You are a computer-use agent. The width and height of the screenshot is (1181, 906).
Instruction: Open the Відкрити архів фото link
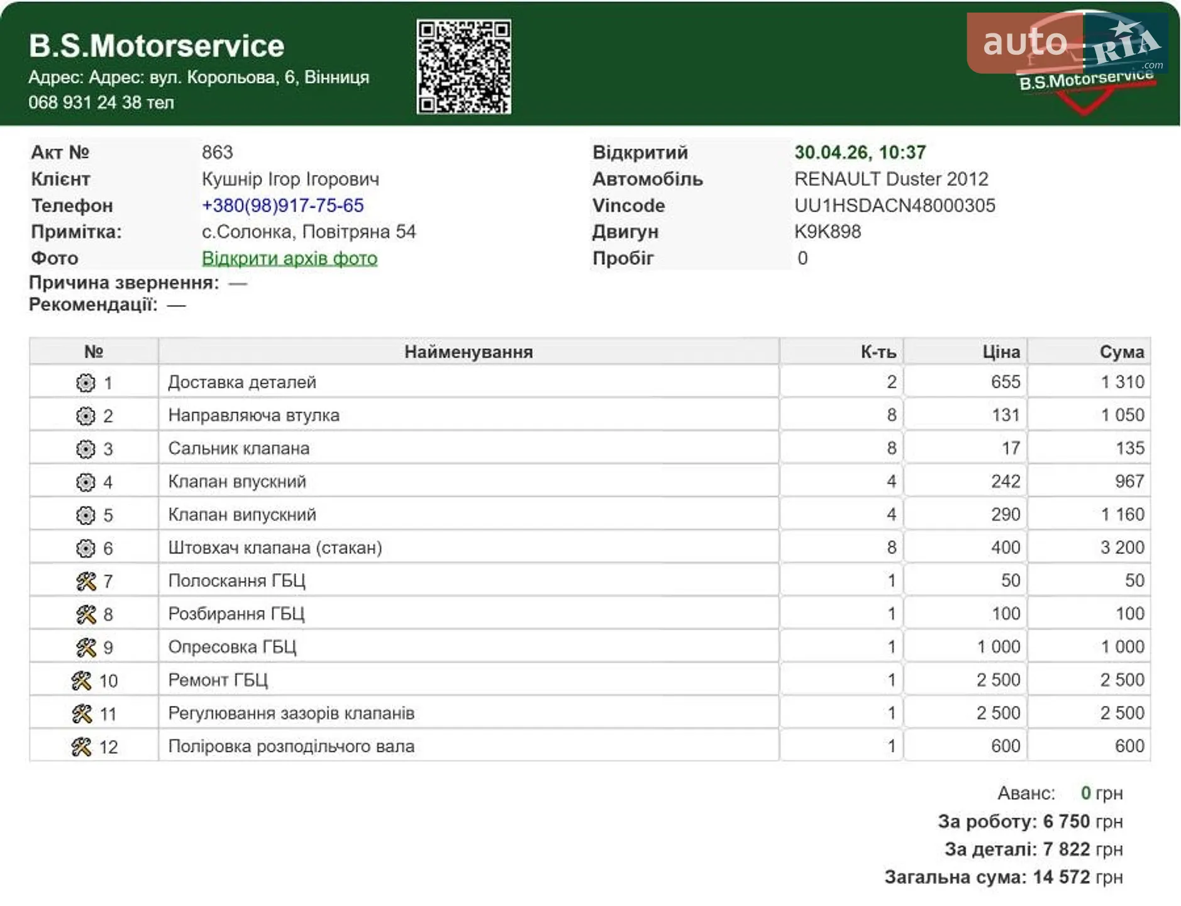[x=289, y=259]
